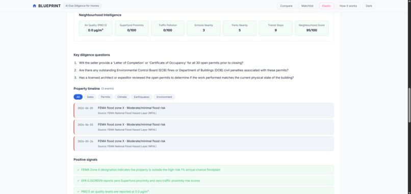The height and width of the screenshot is (194, 411).
Task: Select the Schools Nearby card
Action: 203,28
